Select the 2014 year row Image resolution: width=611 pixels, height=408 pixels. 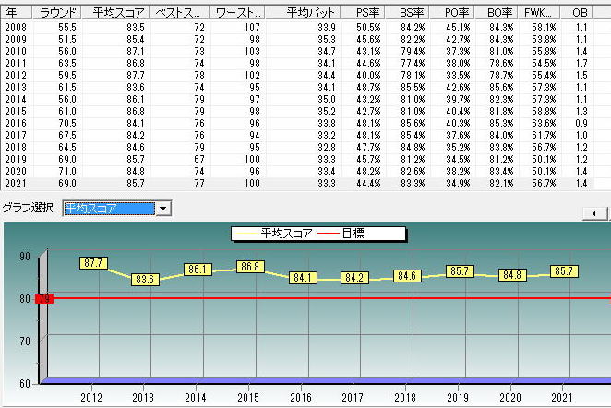pyautogui.click(x=296, y=100)
